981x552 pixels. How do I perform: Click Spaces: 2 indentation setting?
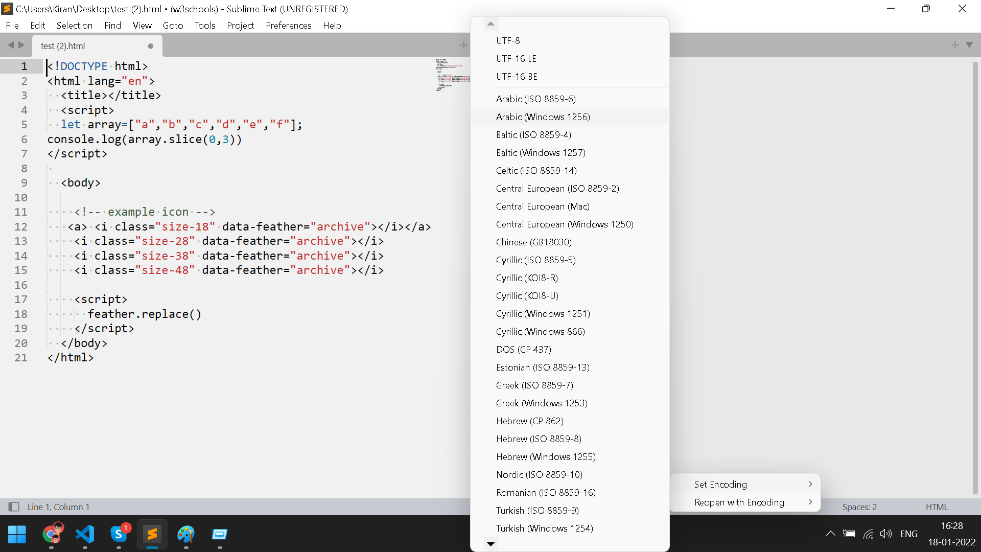pos(859,507)
